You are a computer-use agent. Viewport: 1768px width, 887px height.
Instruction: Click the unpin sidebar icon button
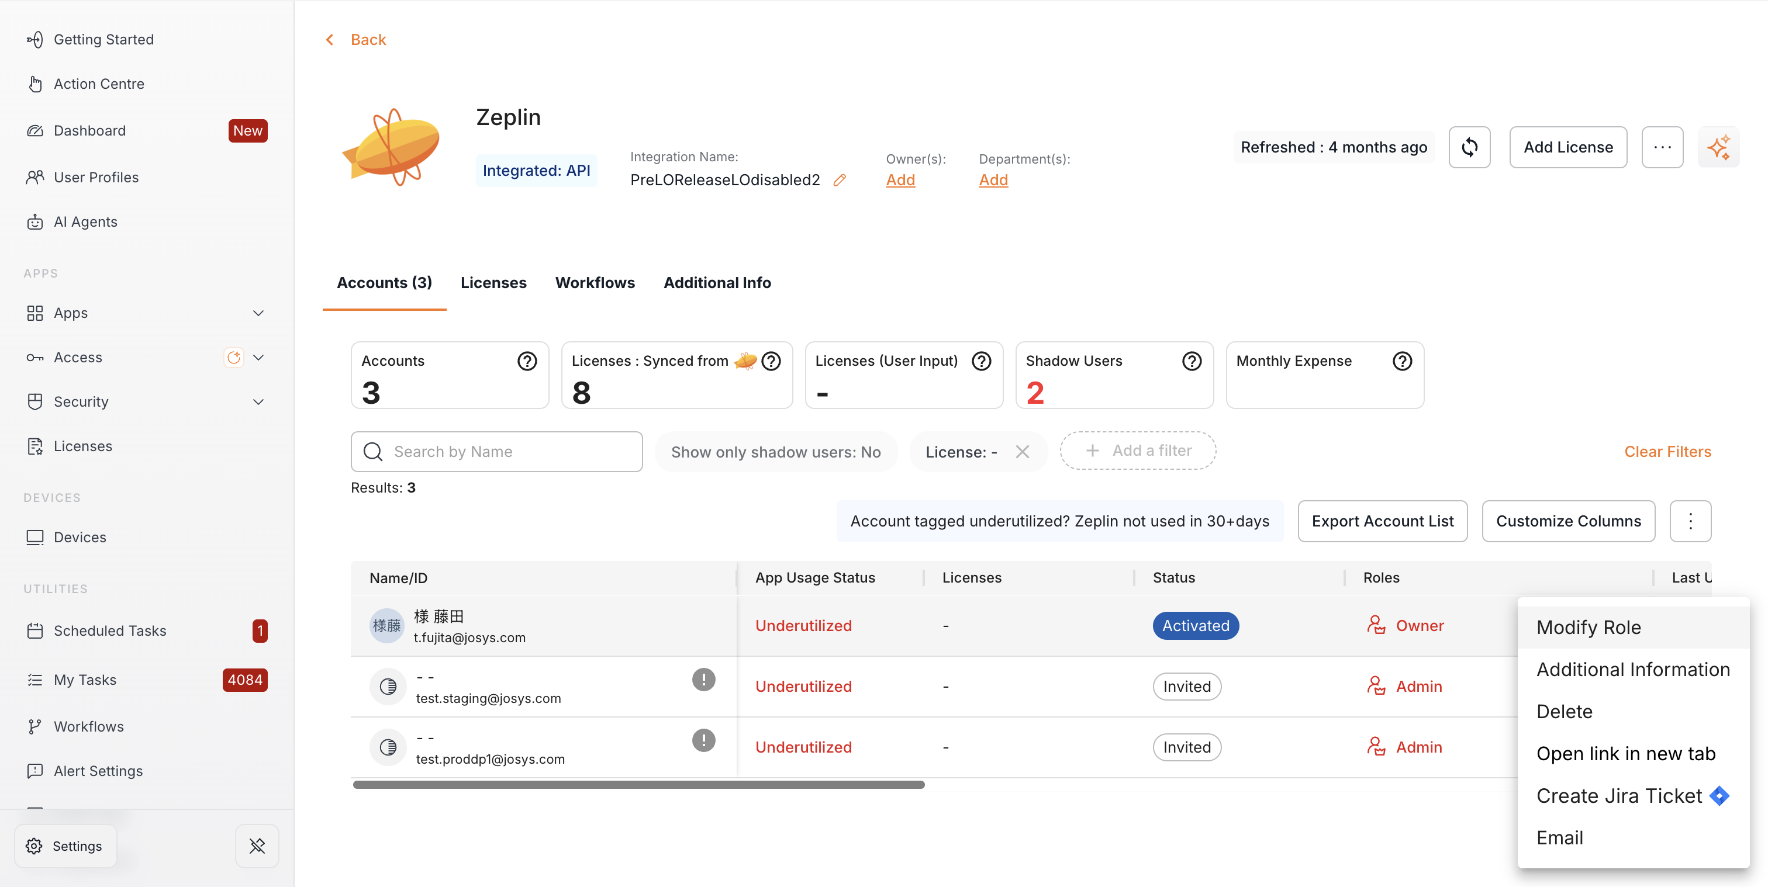point(257,846)
